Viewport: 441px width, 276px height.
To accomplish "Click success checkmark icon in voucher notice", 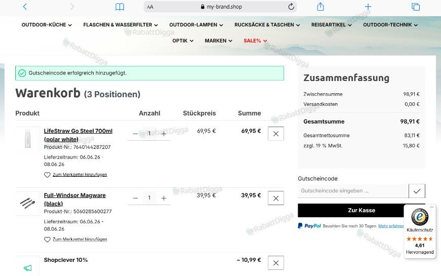I will [x=22, y=73].
